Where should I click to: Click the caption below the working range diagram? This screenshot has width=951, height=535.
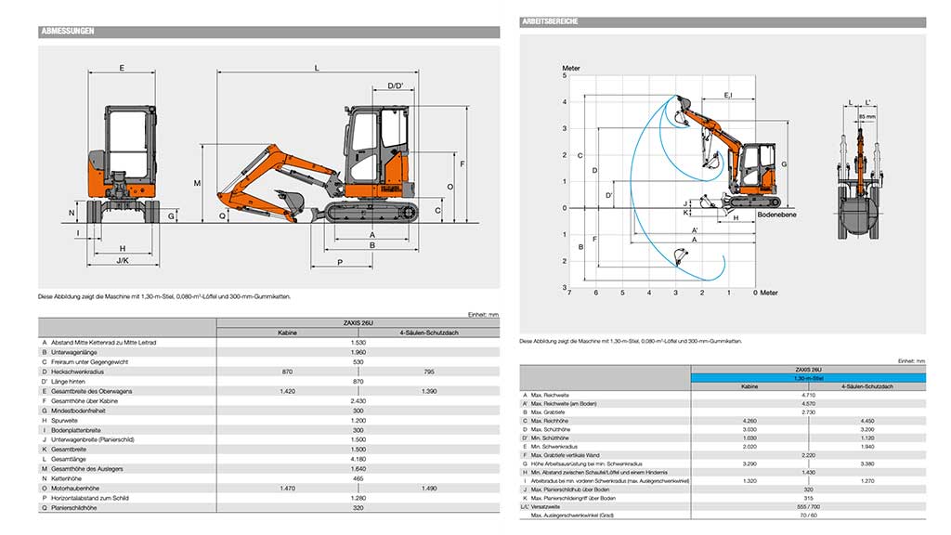tap(631, 341)
